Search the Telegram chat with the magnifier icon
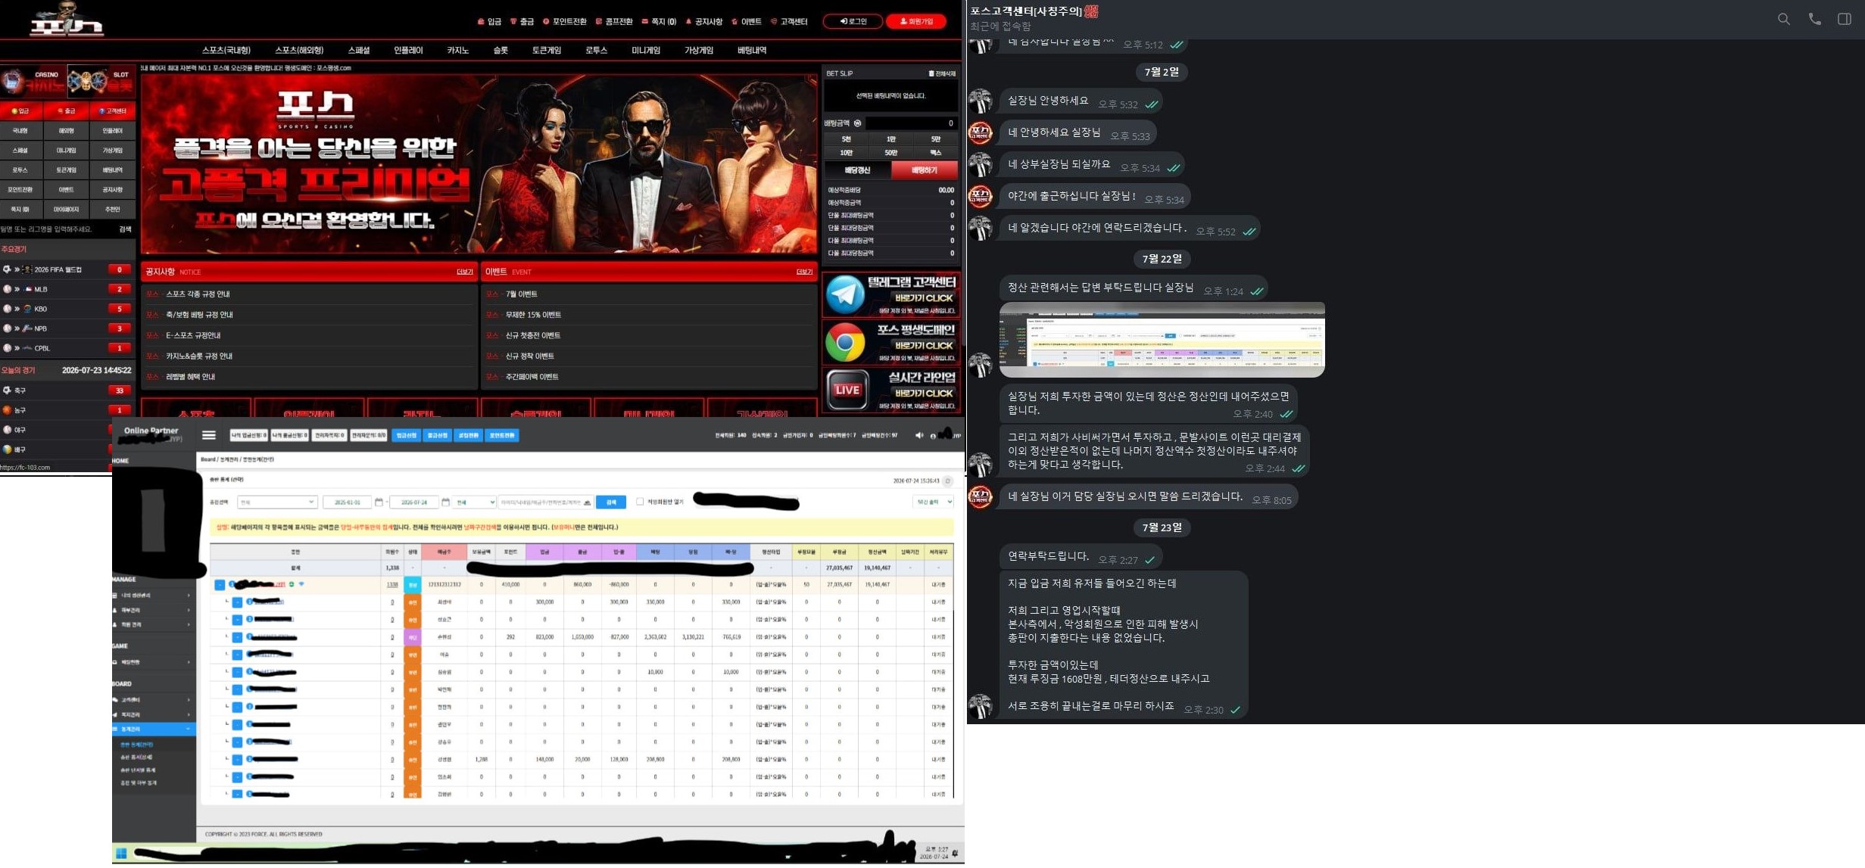 tap(1784, 19)
